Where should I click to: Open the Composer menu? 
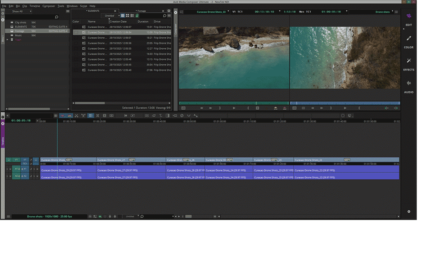coord(49,6)
